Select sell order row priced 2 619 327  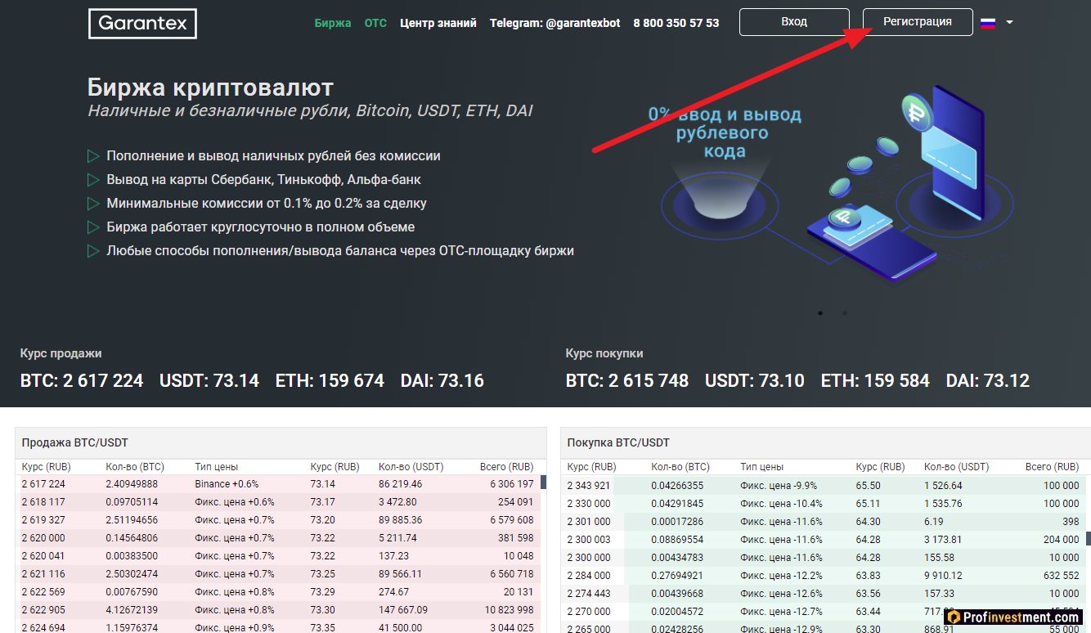277,520
